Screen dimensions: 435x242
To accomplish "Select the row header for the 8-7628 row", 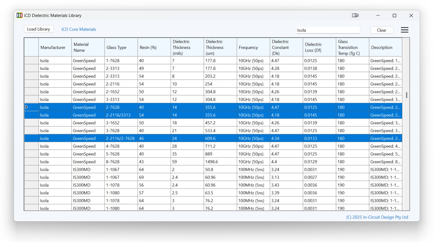I will pos(31,162).
